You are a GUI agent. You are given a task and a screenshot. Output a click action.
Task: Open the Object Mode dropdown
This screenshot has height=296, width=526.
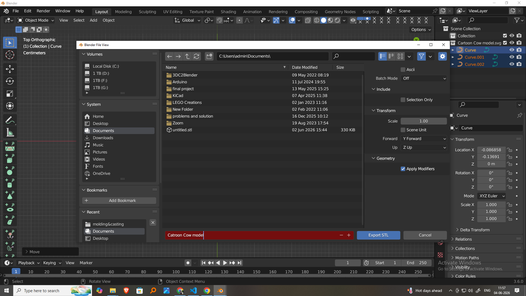(x=36, y=20)
